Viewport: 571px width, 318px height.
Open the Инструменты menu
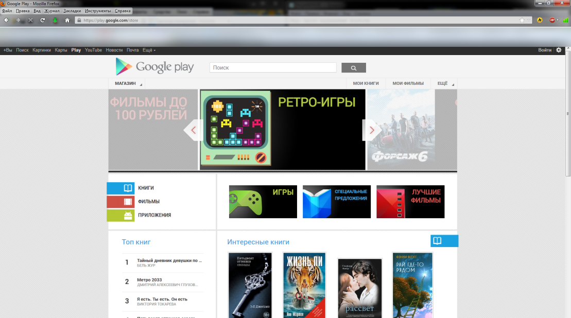(x=98, y=11)
